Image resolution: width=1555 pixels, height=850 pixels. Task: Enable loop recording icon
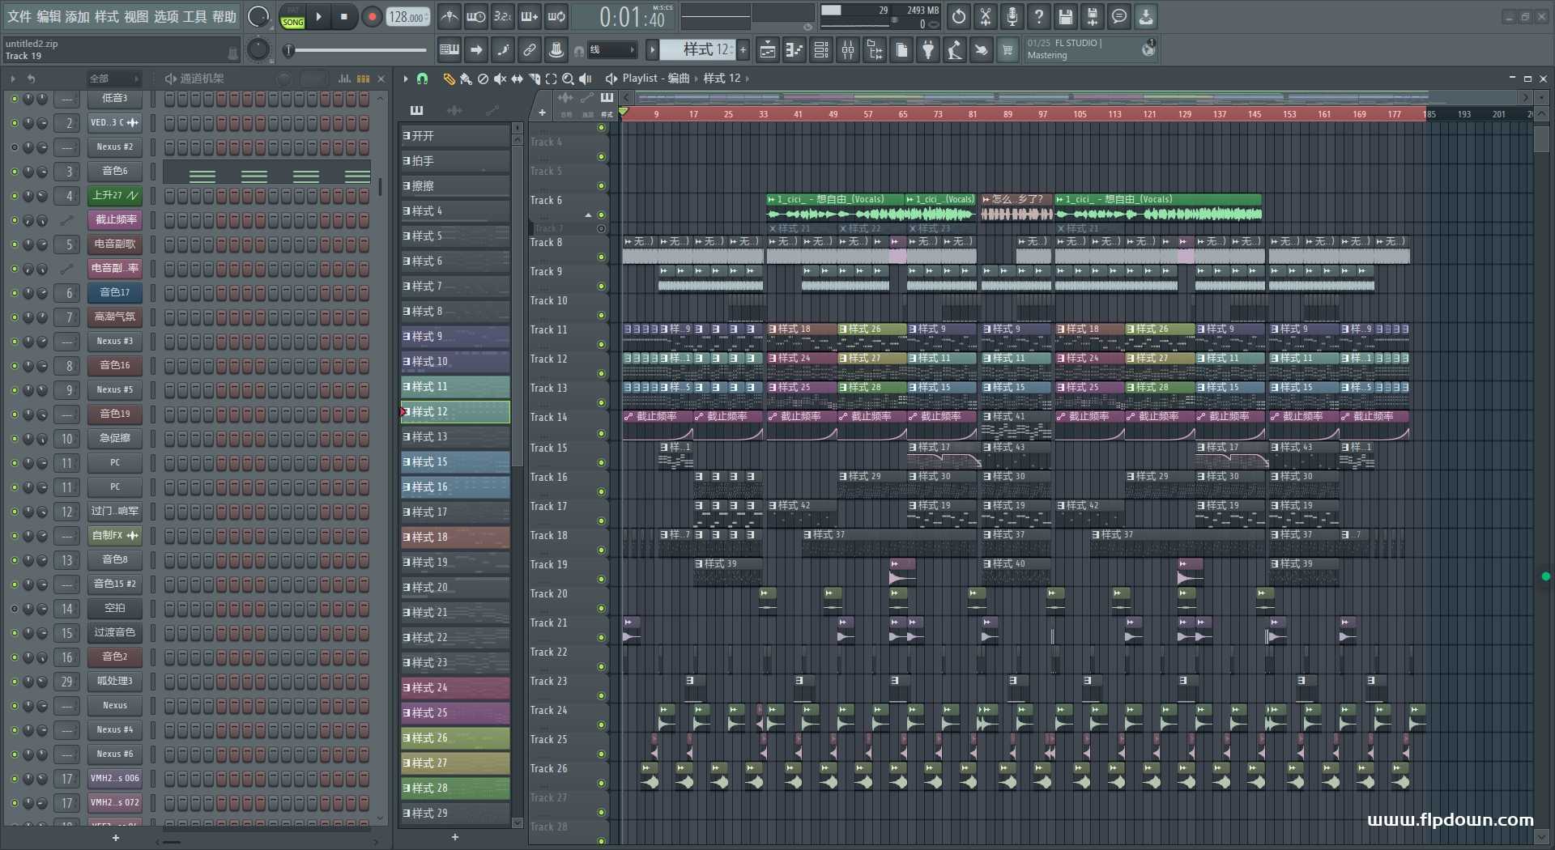[x=556, y=16]
